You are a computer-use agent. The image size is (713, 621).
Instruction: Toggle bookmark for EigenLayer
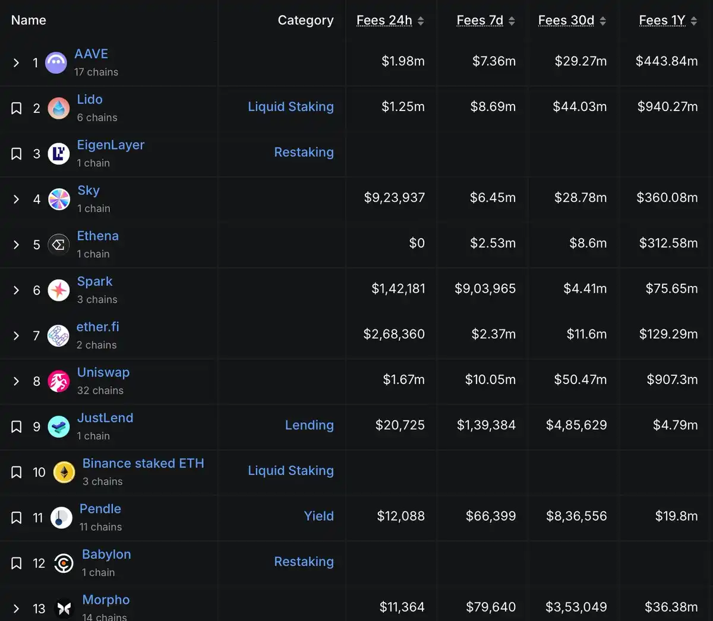click(17, 154)
